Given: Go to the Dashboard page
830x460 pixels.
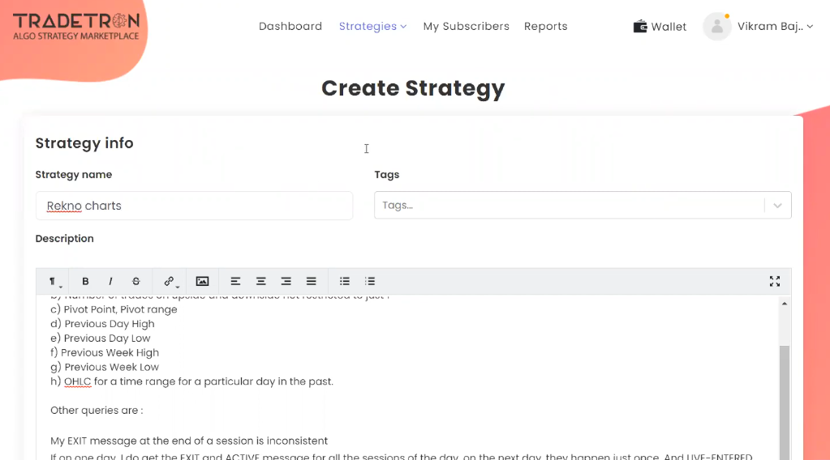Looking at the screenshot, I should tap(290, 27).
